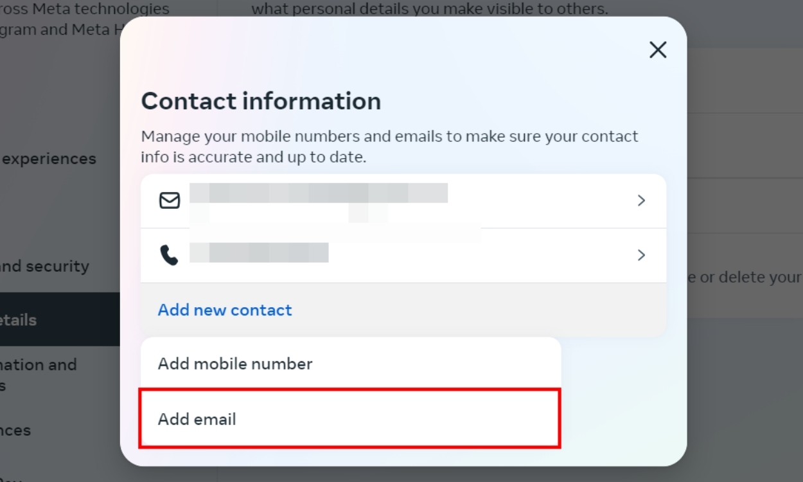Click the X icon to close the dialog

[657, 49]
